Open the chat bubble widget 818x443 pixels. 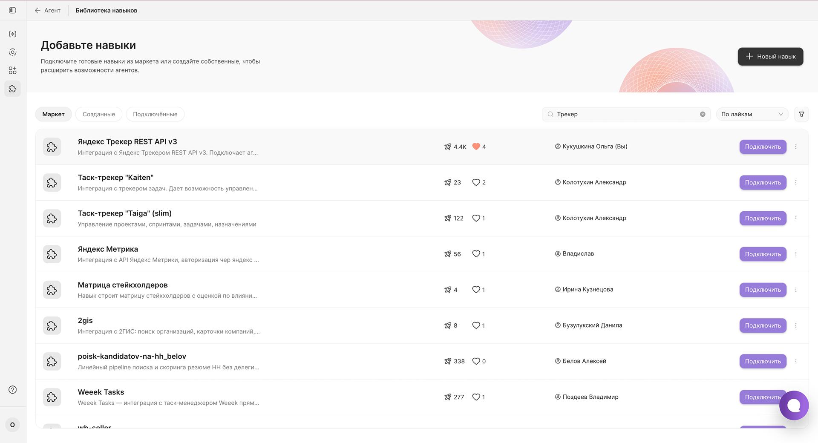[x=794, y=406]
